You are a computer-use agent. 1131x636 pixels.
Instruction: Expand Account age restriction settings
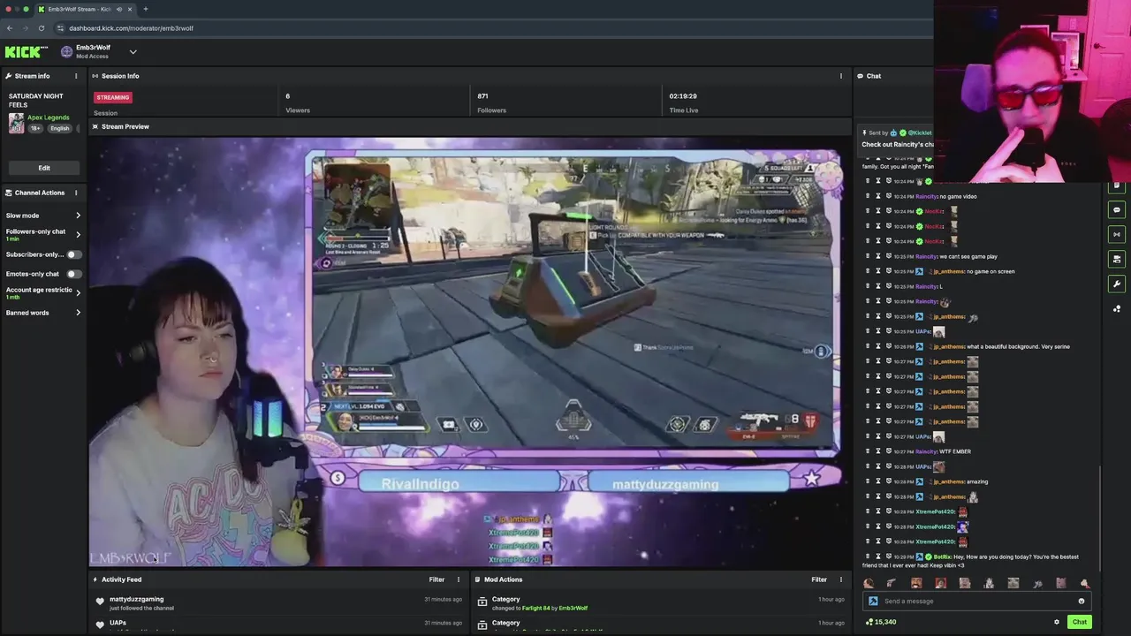(x=78, y=293)
